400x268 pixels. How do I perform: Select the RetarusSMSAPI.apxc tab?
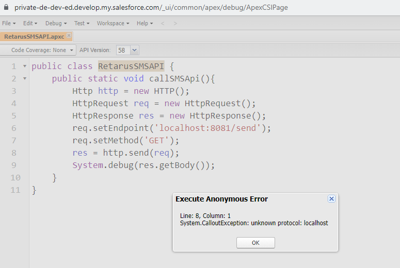[x=33, y=37]
